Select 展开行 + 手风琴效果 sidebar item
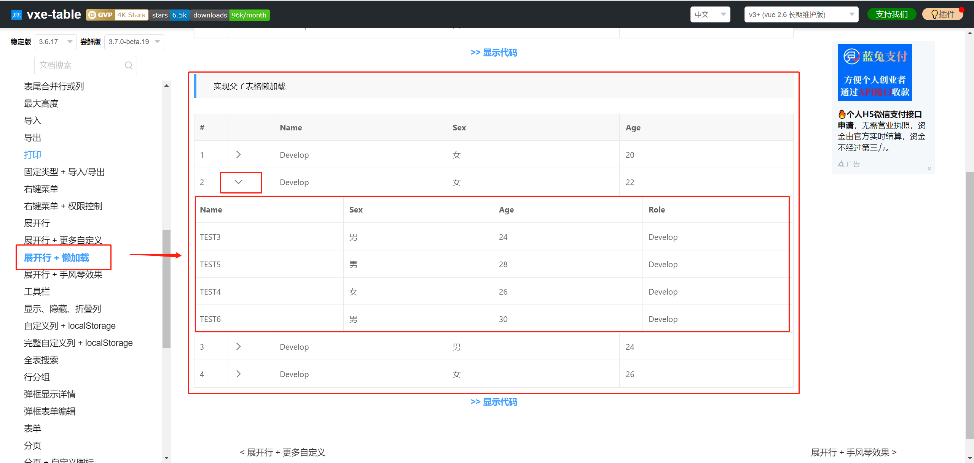 coord(63,274)
